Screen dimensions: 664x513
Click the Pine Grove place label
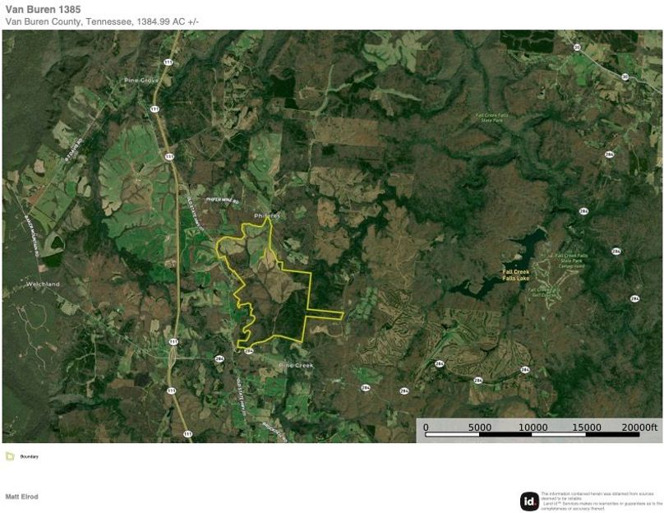point(141,81)
